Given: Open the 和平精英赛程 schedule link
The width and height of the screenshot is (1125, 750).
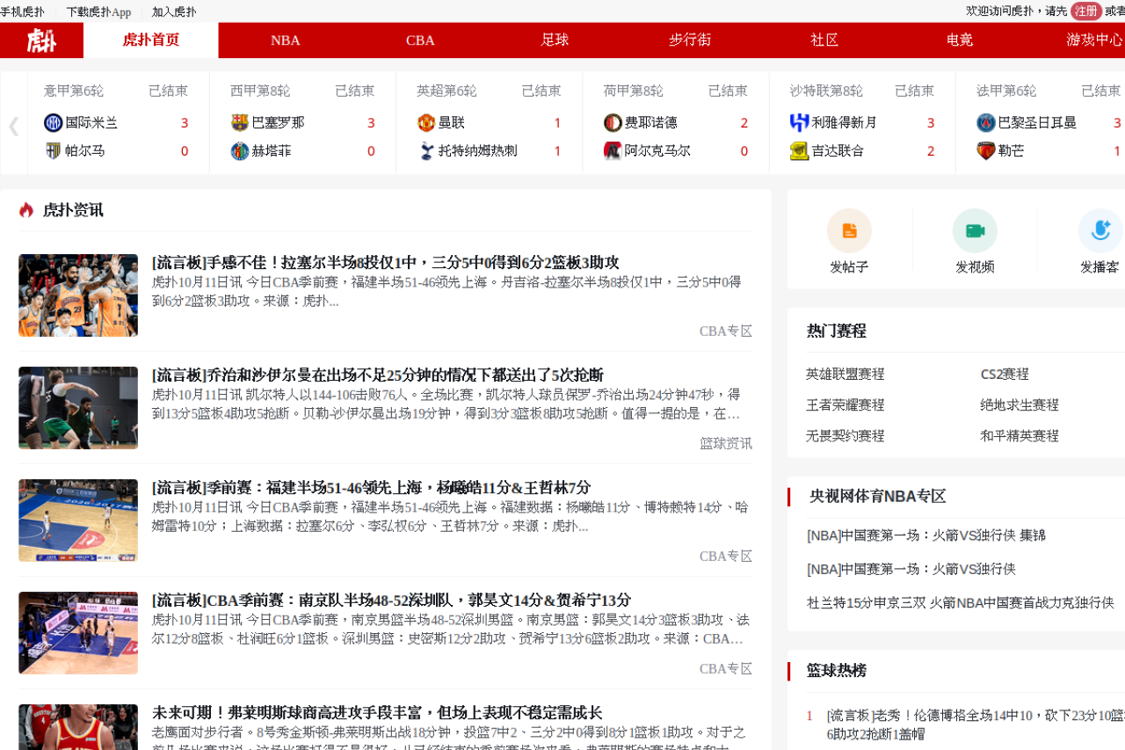Looking at the screenshot, I should coord(1020,436).
